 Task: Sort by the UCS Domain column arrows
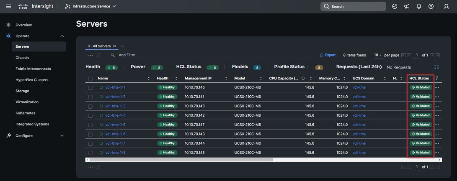pyautogui.click(x=385, y=79)
